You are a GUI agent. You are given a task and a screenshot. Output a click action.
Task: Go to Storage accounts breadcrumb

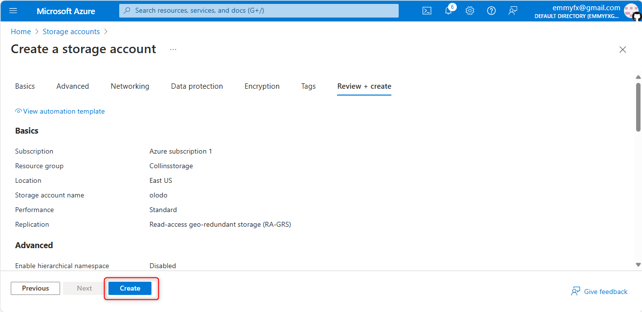tap(71, 32)
